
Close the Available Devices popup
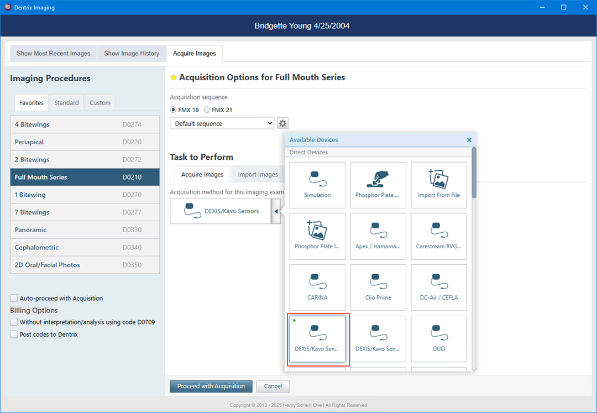[469, 140]
